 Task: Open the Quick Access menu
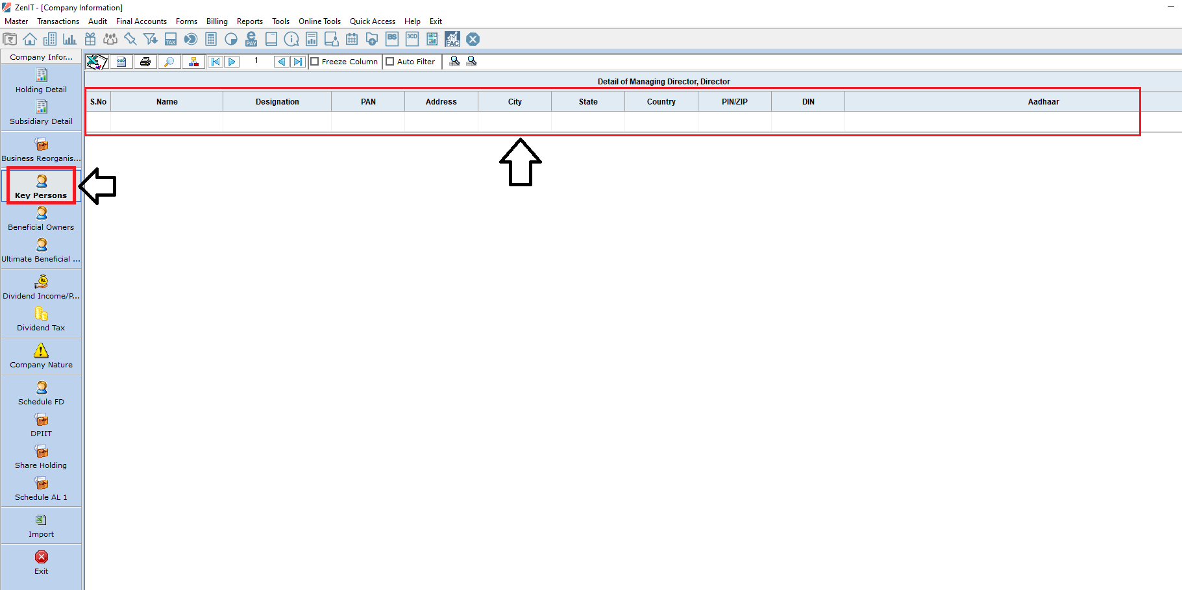tap(373, 21)
